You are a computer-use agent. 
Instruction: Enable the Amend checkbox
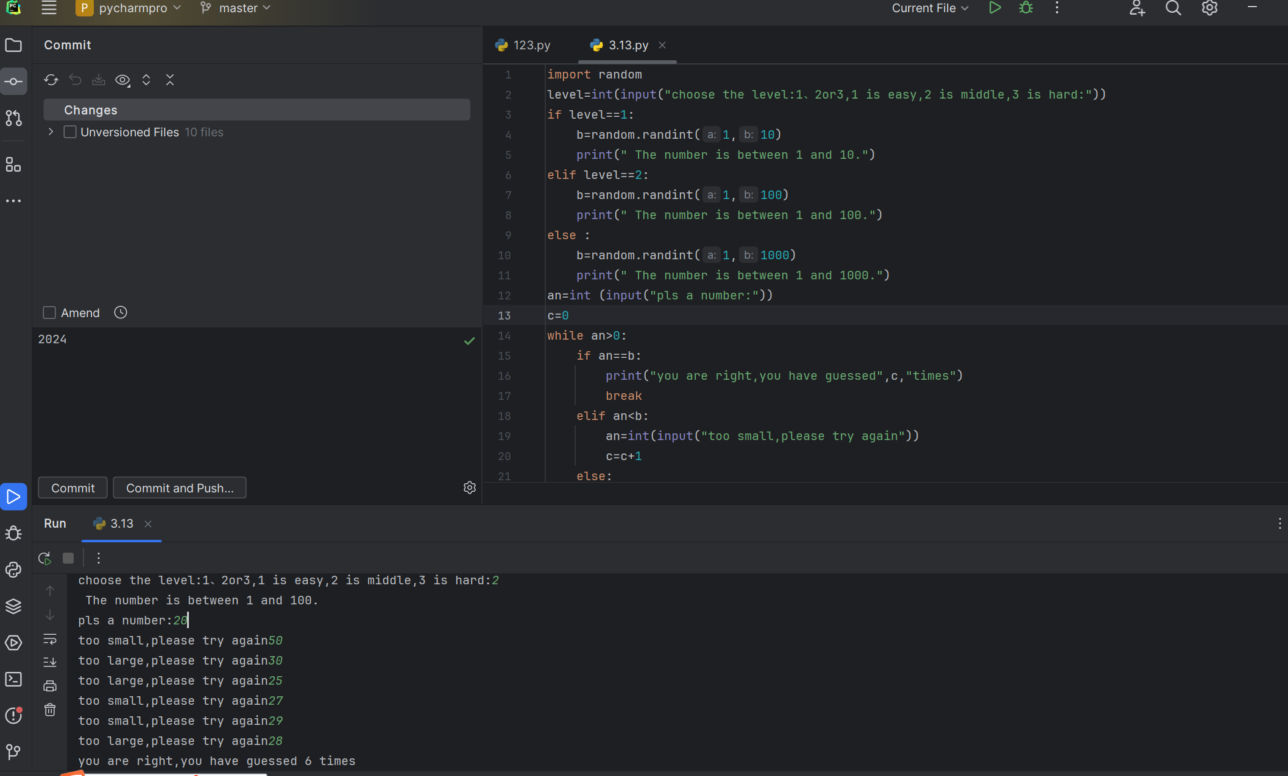[49, 313]
